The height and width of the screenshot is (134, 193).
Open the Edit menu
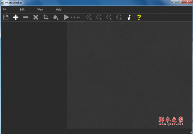[x=22, y=9]
